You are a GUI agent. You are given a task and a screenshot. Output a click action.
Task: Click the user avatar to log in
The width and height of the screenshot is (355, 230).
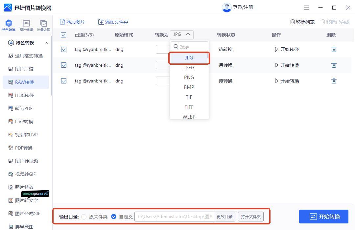pyautogui.click(x=226, y=8)
